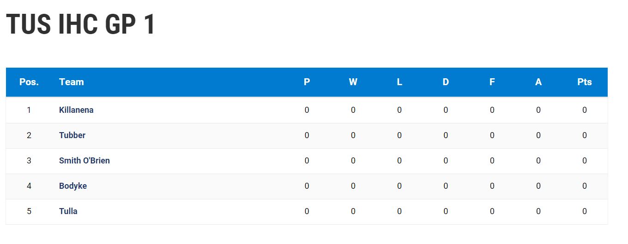
Task: Click the Pts column header
Action: 585,82
